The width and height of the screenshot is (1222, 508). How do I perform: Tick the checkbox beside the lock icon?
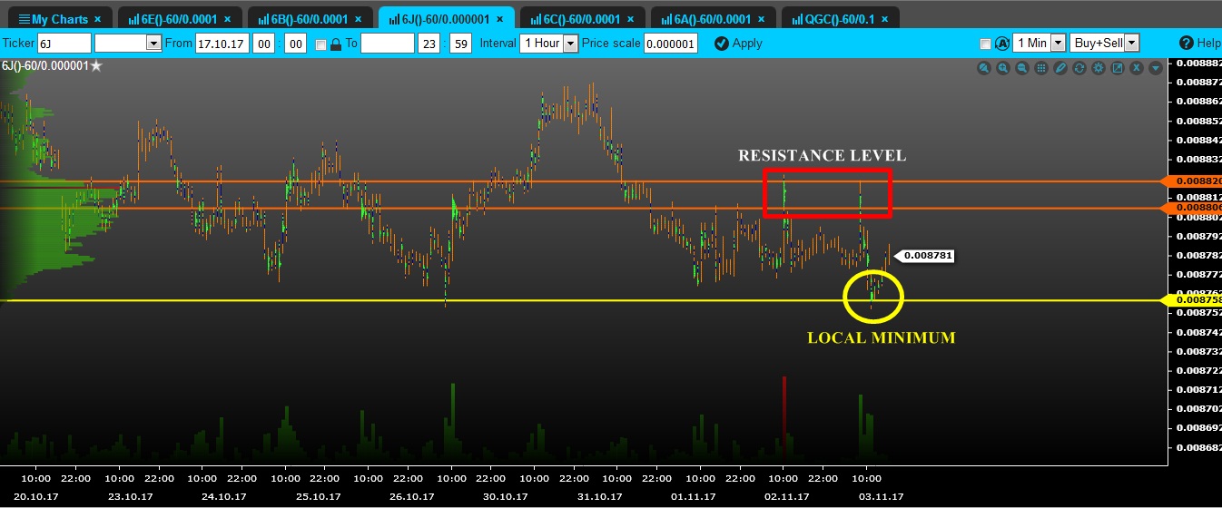click(320, 44)
